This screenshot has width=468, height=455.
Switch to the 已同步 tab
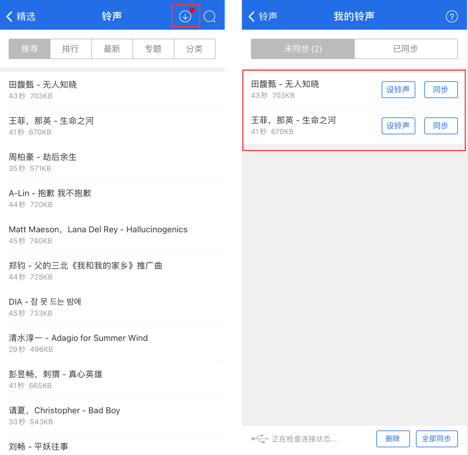[406, 49]
